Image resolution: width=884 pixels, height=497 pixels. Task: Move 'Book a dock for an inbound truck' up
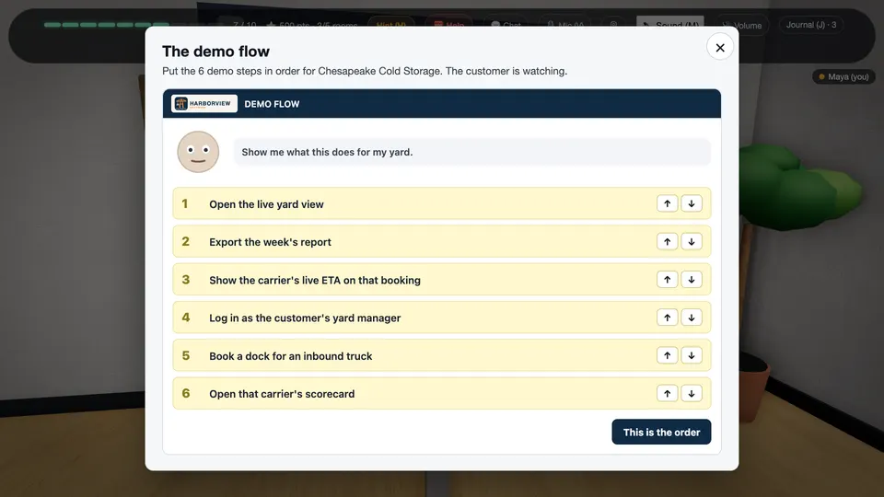667,355
